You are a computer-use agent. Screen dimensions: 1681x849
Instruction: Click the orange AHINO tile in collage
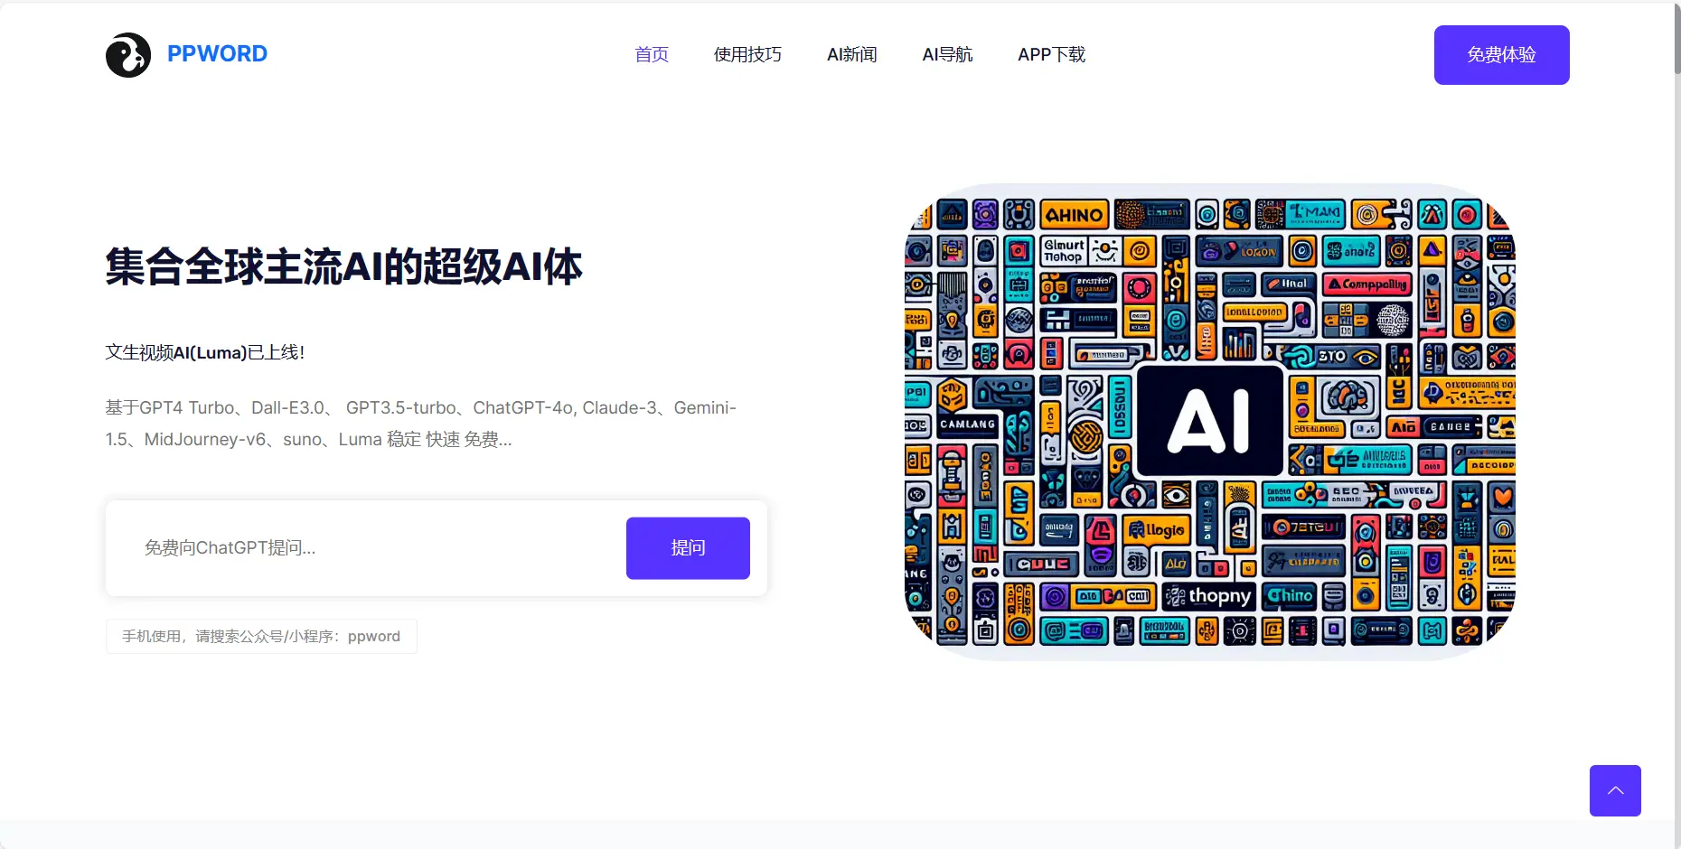click(x=1074, y=215)
